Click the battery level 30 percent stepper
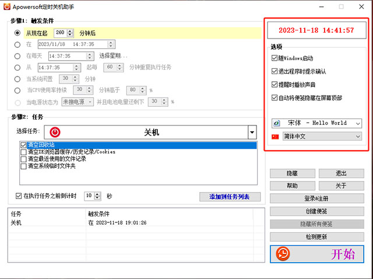Image resolution: width=373 pixels, height=279 pixels. point(164,102)
